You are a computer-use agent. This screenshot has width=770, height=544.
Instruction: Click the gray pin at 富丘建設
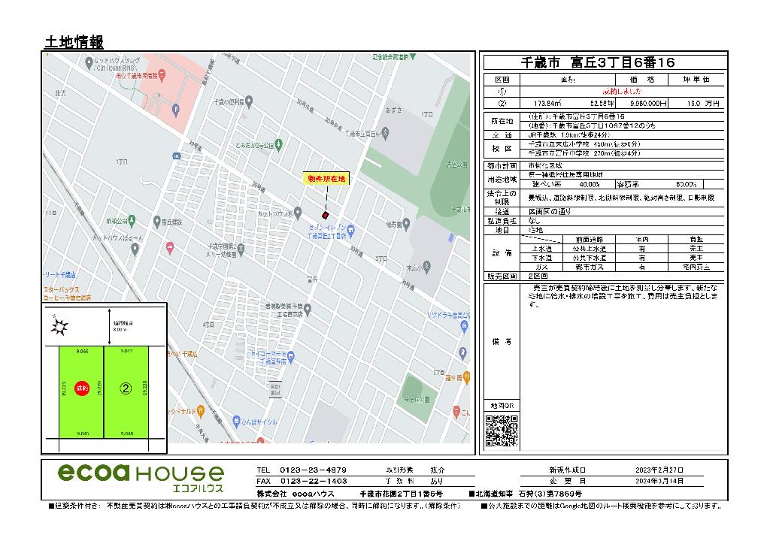(155, 221)
